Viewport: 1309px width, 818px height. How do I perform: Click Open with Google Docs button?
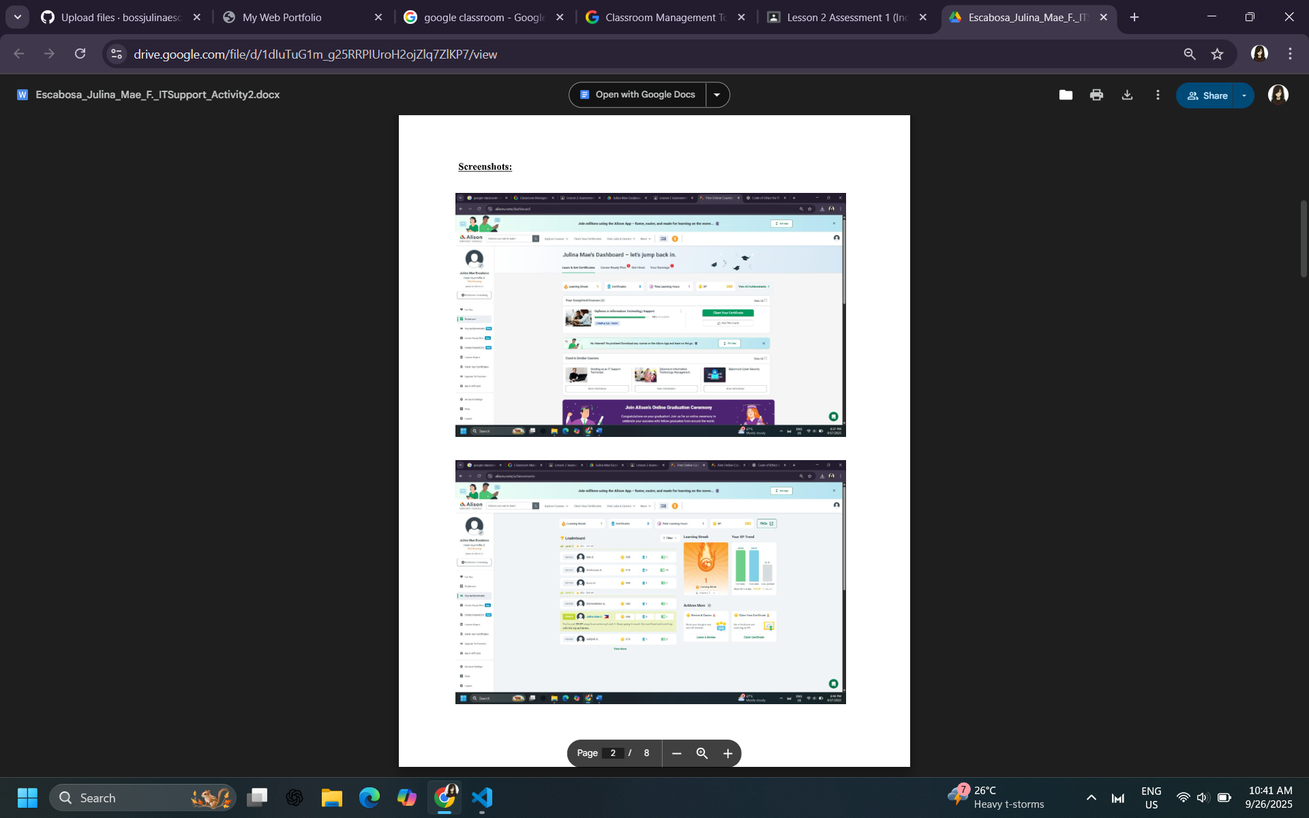point(637,95)
